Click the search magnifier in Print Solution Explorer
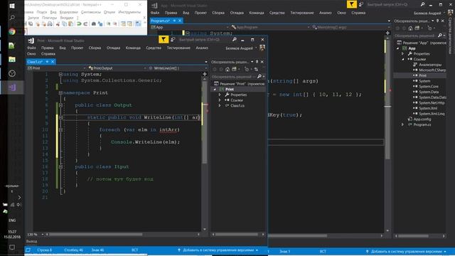 pyautogui.click(x=259, y=77)
